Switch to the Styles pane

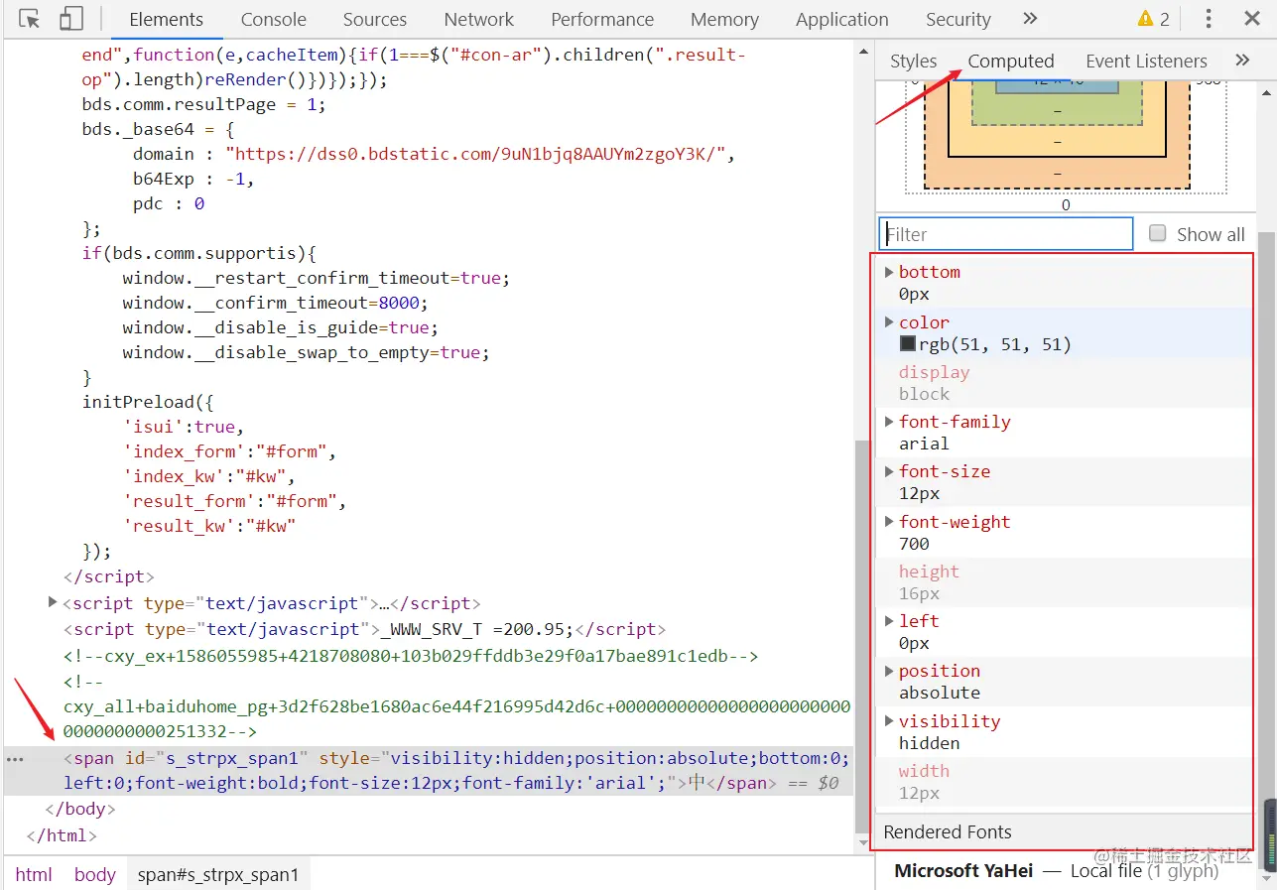click(913, 61)
